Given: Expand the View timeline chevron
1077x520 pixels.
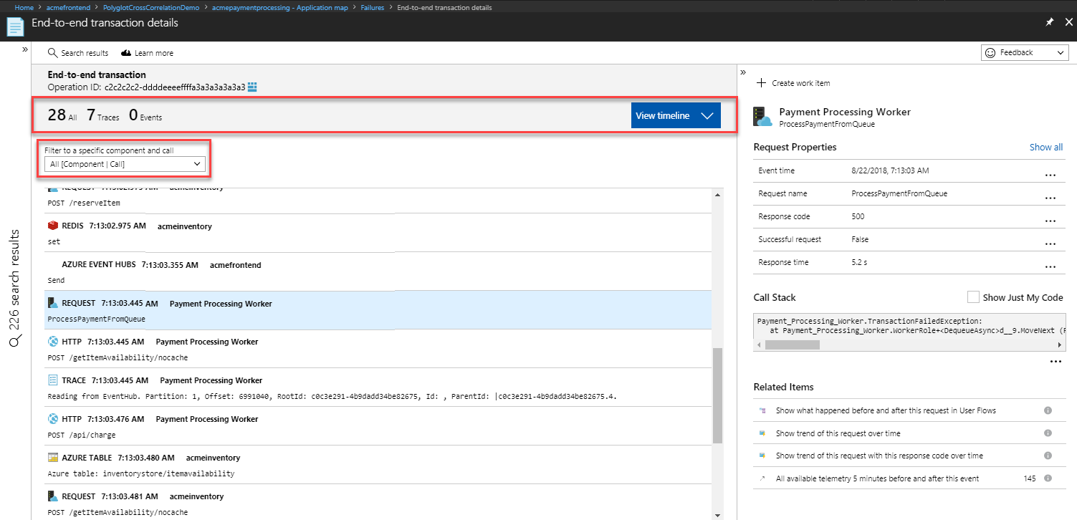Looking at the screenshot, I should coord(707,116).
